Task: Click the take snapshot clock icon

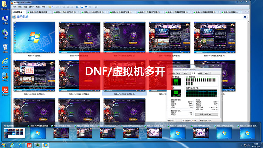Action: 64,7
